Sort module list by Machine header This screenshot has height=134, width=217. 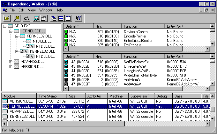pyautogui.click(x=118, y=96)
